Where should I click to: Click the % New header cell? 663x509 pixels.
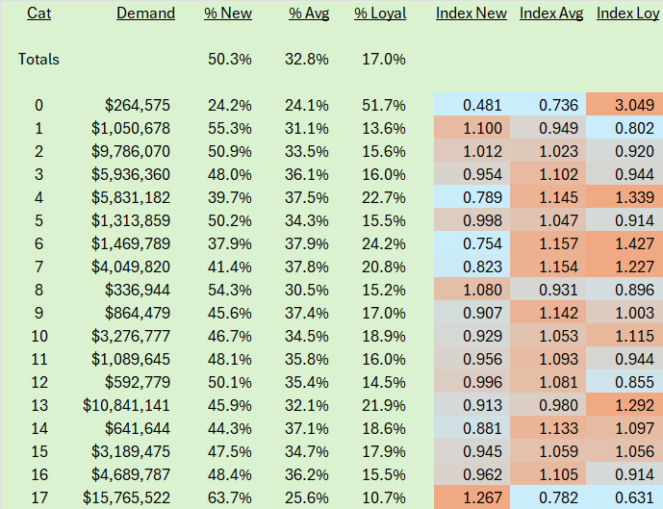228,13
